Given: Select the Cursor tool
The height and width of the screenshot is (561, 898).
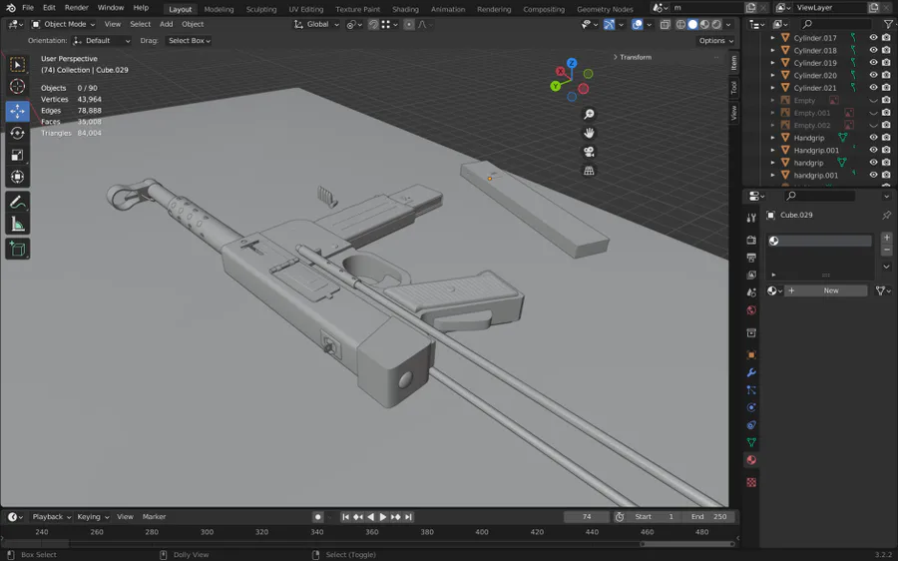Looking at the screenshot, I should pyautogui.click(x=17, y=87).
